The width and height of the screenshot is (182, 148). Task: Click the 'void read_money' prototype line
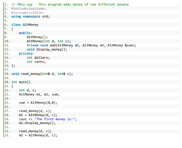(x=42, y=74)
